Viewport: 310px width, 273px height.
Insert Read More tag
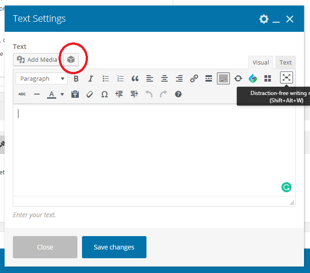[x=209, y=78]
